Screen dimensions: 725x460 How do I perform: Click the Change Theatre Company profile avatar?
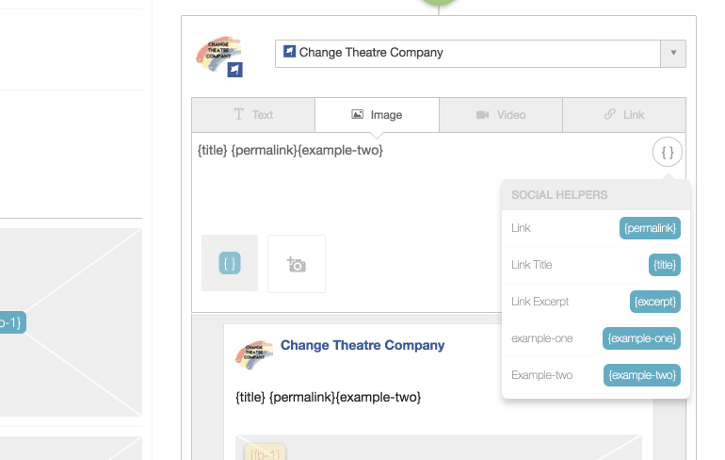click(x=217, y=55)
